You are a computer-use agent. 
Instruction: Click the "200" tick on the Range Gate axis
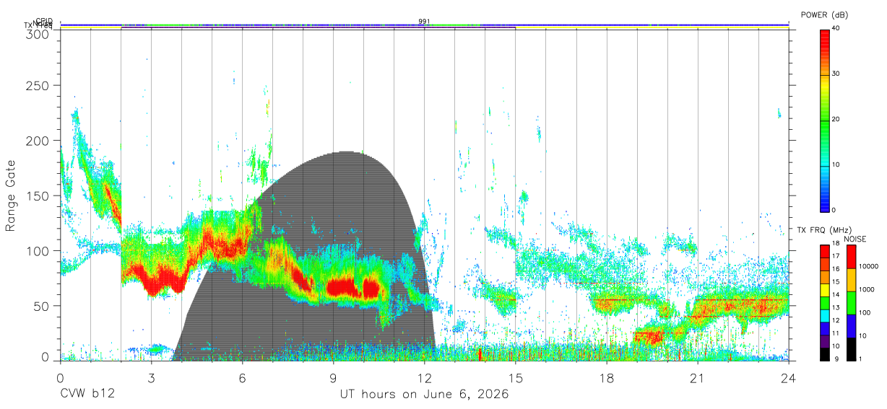pos(38,141)
